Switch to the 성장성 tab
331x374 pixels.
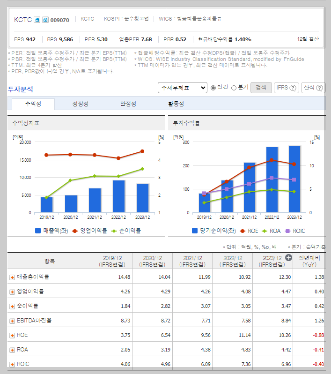pyautogui.click(x=81, y=104)
